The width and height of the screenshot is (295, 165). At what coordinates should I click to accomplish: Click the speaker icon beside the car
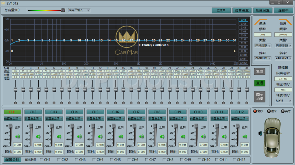pyautogui.click(x=260, y=133)
